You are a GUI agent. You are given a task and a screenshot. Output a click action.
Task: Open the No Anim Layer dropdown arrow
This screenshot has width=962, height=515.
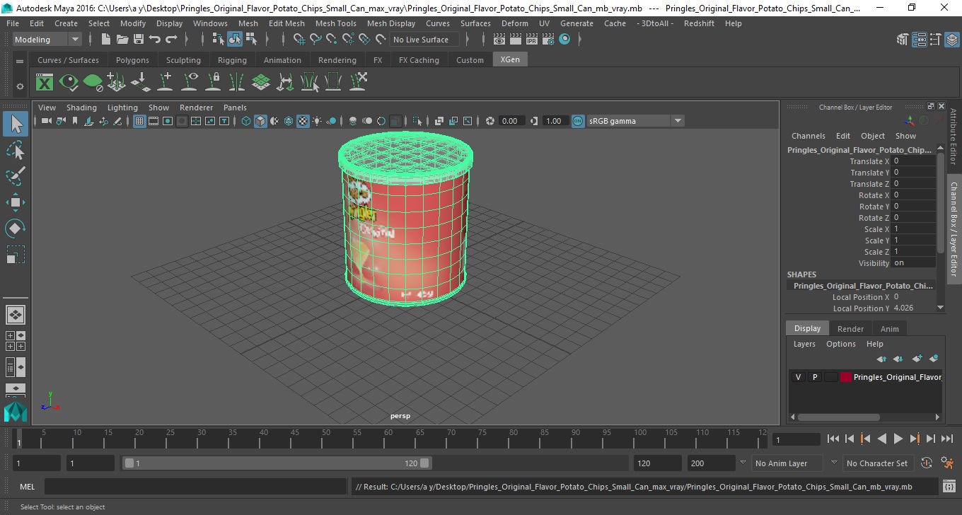tap(742, 463)
